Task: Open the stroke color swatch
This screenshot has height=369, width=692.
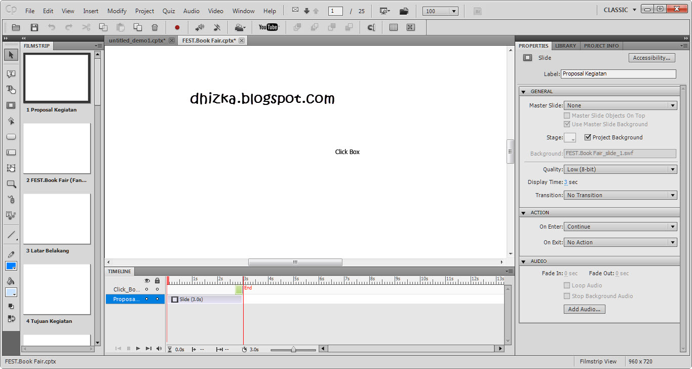Action: 11,266
